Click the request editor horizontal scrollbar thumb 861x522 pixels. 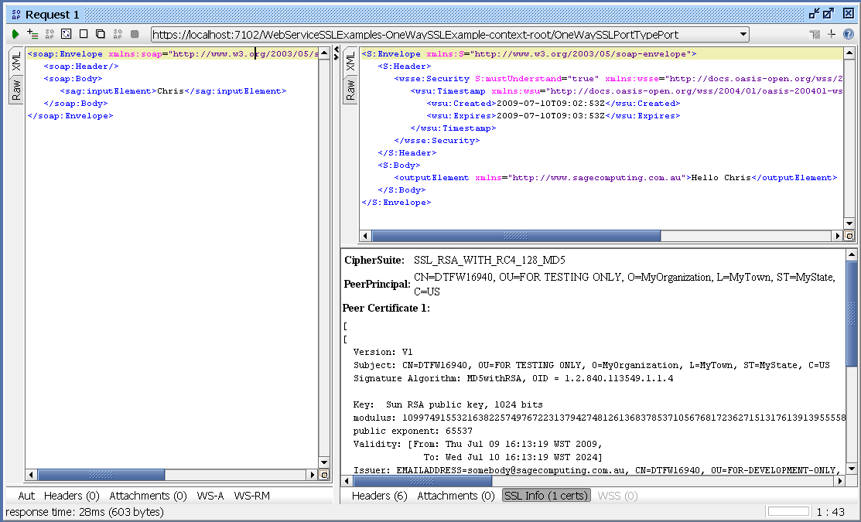pos(101,475)
